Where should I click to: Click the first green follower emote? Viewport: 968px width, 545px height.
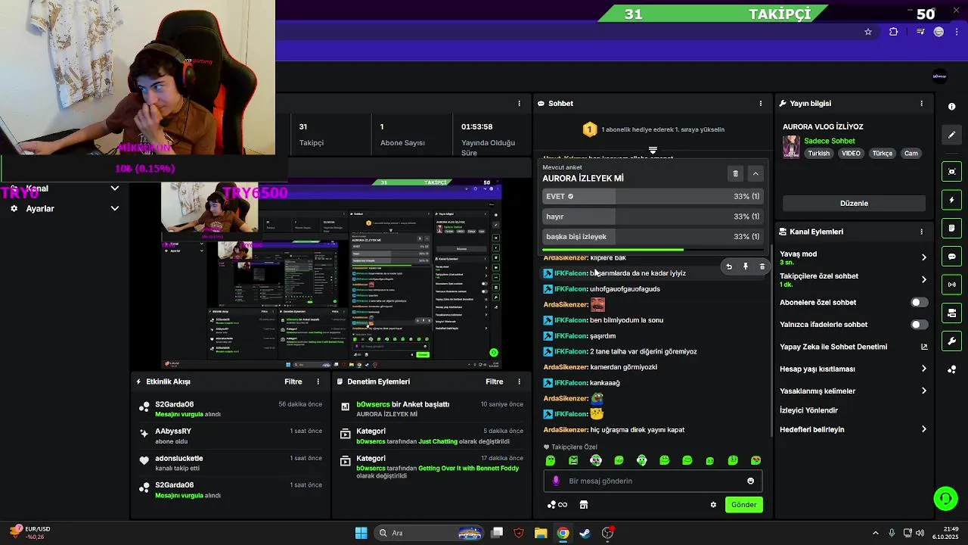tap(551, 460)
